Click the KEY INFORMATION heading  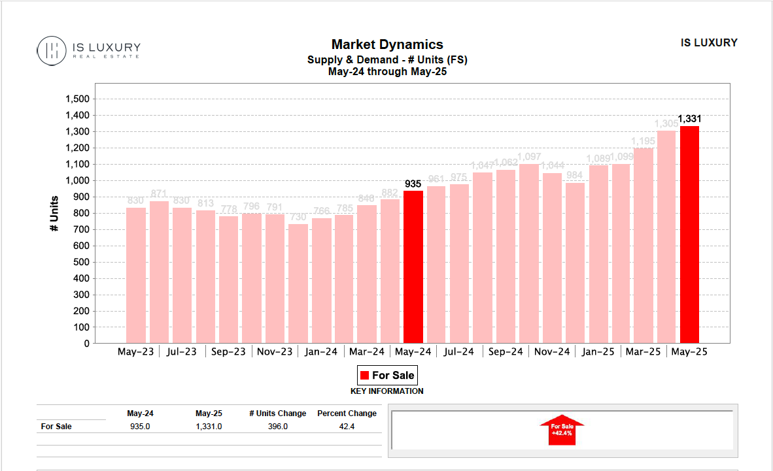387,391
